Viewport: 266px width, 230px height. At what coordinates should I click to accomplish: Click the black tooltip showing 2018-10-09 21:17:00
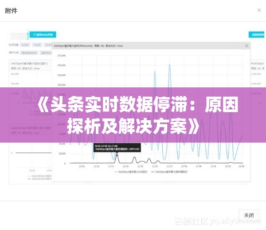(x=117, y=148)
